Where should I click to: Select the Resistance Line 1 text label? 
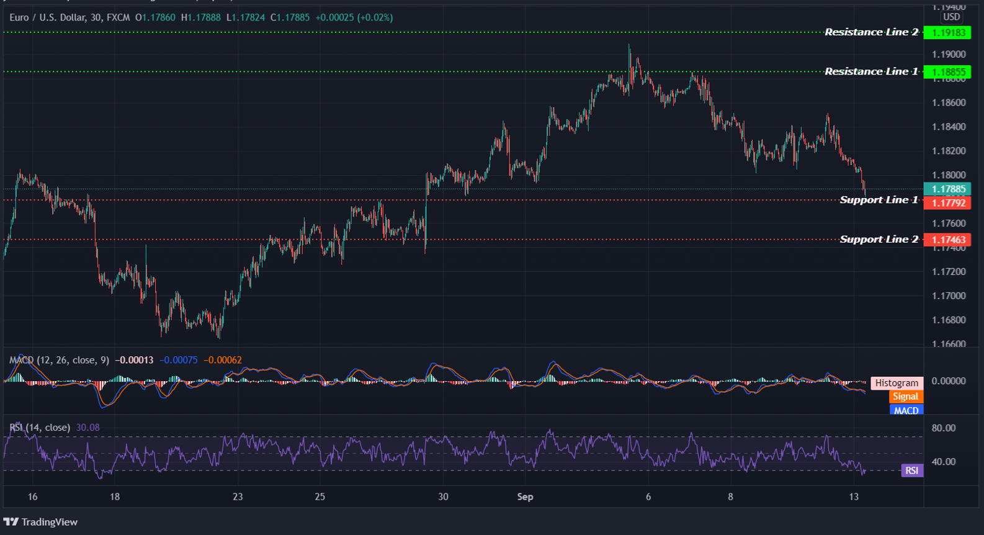pos(871,71)
